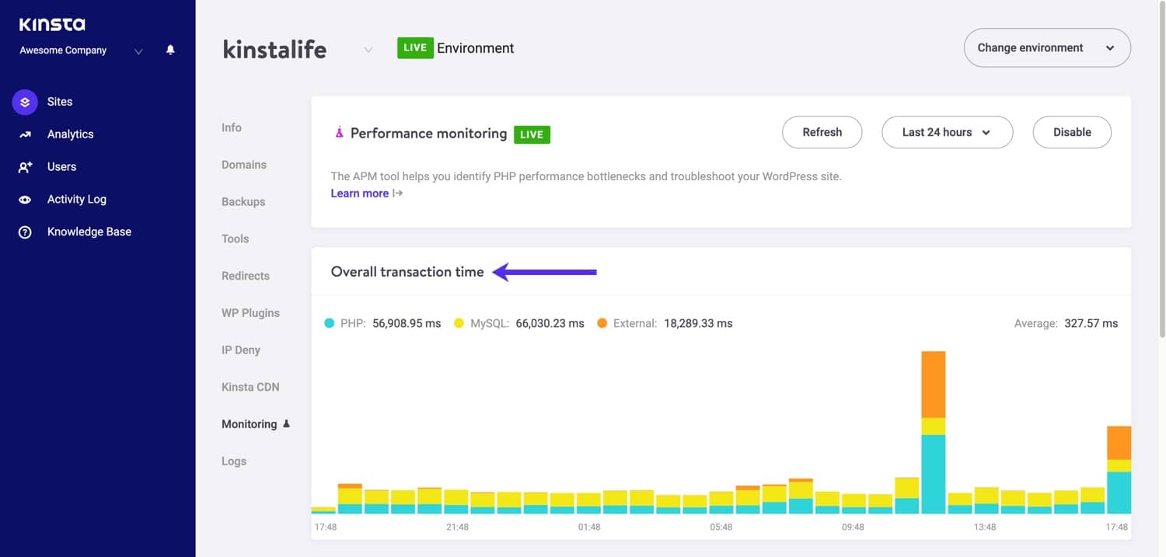Click the Overall transaction time heading
The height and width of the screenshot is (557, 1166).
407,272
